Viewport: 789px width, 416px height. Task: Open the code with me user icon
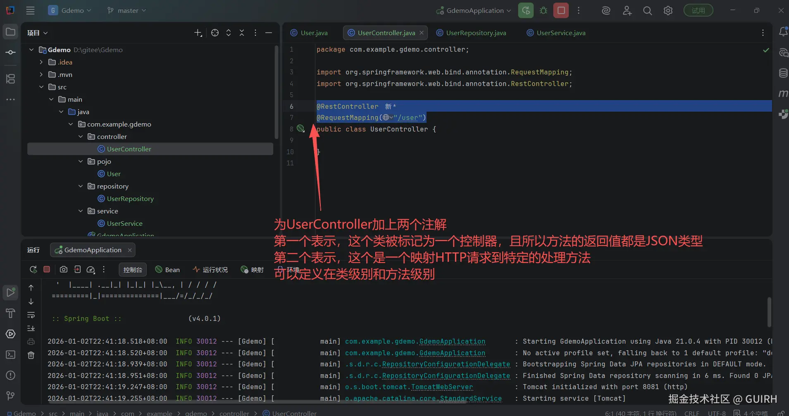[627, 10]
